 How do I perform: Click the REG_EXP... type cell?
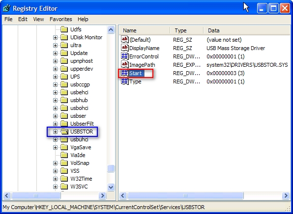tap(187, 65)
